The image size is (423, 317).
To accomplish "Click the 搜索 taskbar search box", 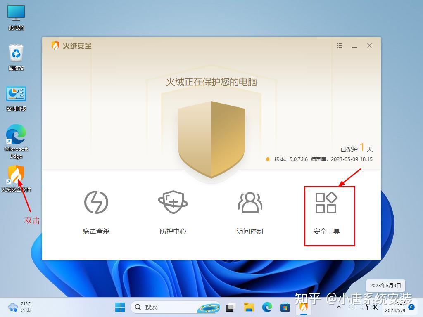I will (175, 307).
